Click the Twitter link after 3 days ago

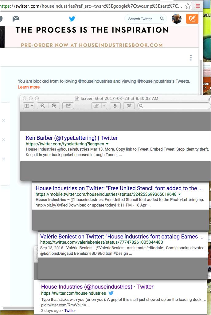[x=70, y=310]
